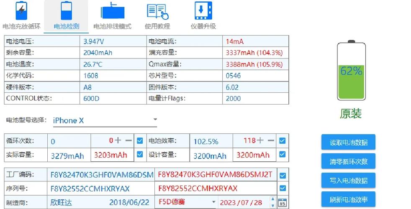Viewport: 411px width, 209px height.
Task: Select the A8 hardware version value
Action: click(87, 87)
